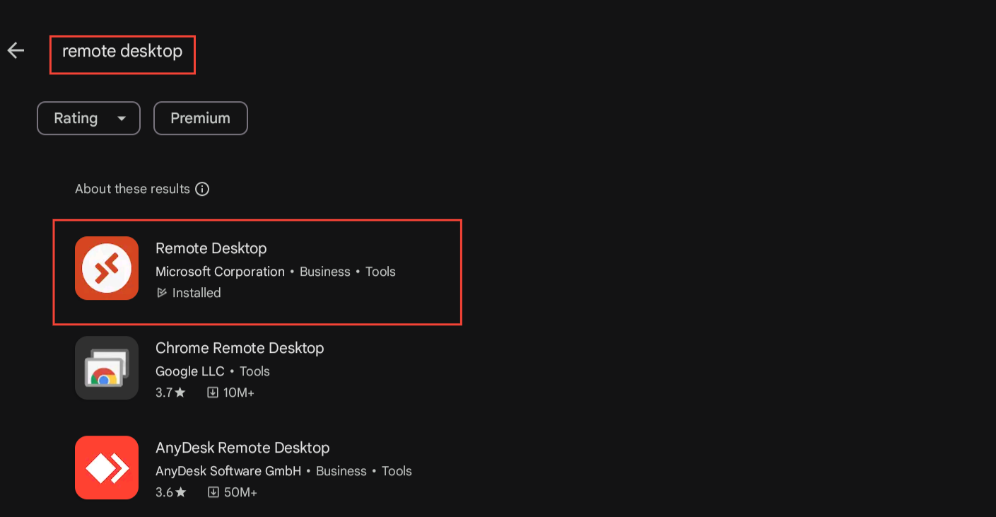Click the AnyDesk Software GmbH developer label
The width and height of the screenshot is (996, 517).
pos(228,471)
